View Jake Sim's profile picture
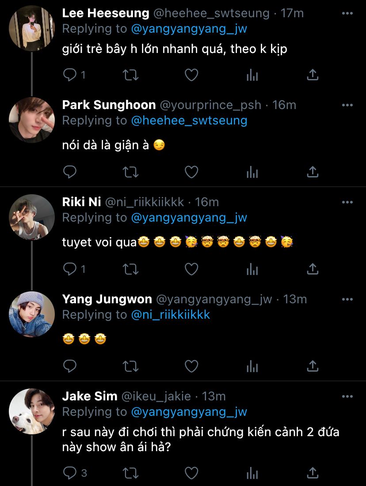Screen dimensions: 366x486 [32, 411]
